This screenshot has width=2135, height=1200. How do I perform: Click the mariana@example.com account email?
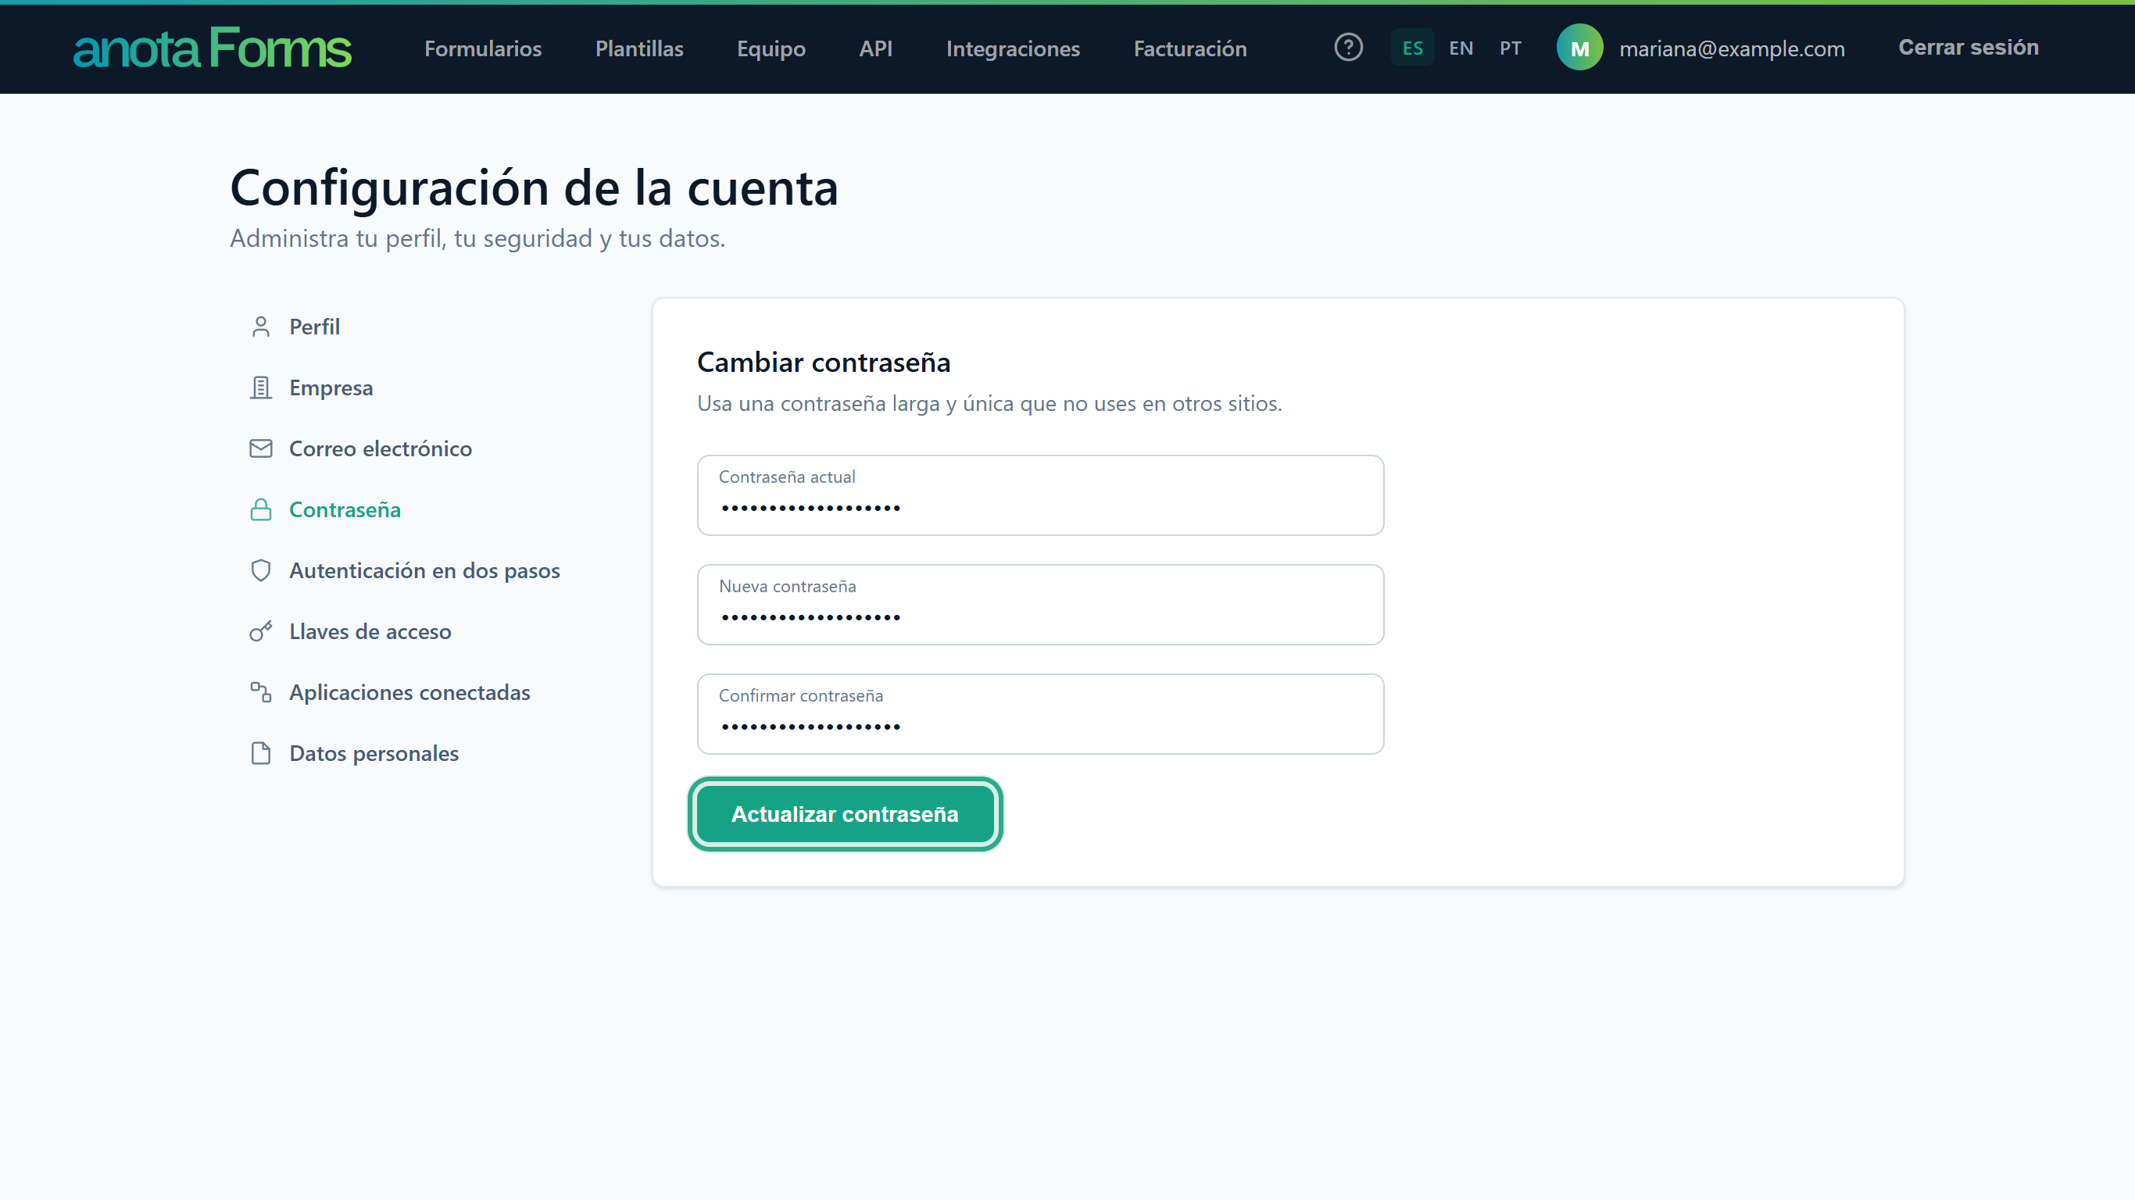1733,49
